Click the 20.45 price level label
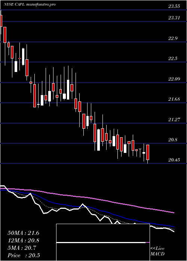 click(174, 160)
